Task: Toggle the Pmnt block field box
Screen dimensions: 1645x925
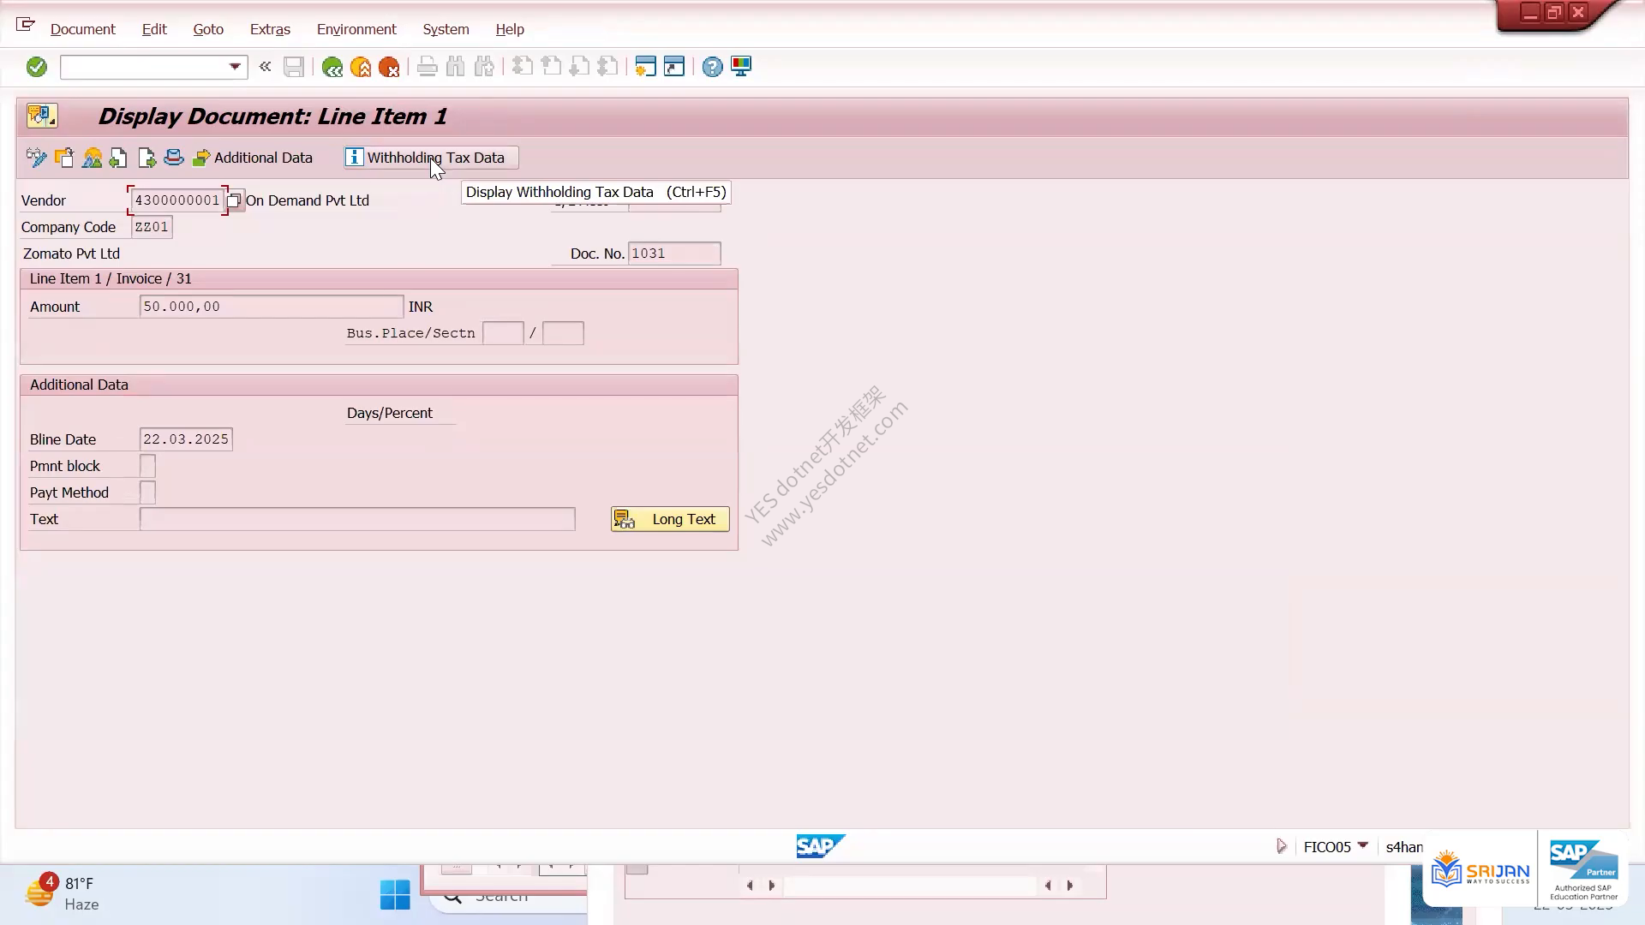Action: tap(147, 466)
